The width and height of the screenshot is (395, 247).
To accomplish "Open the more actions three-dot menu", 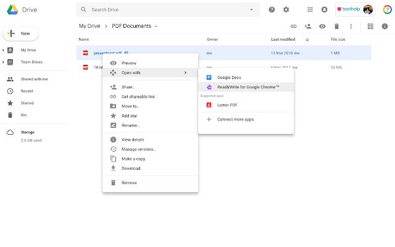I will coord(351,26).
